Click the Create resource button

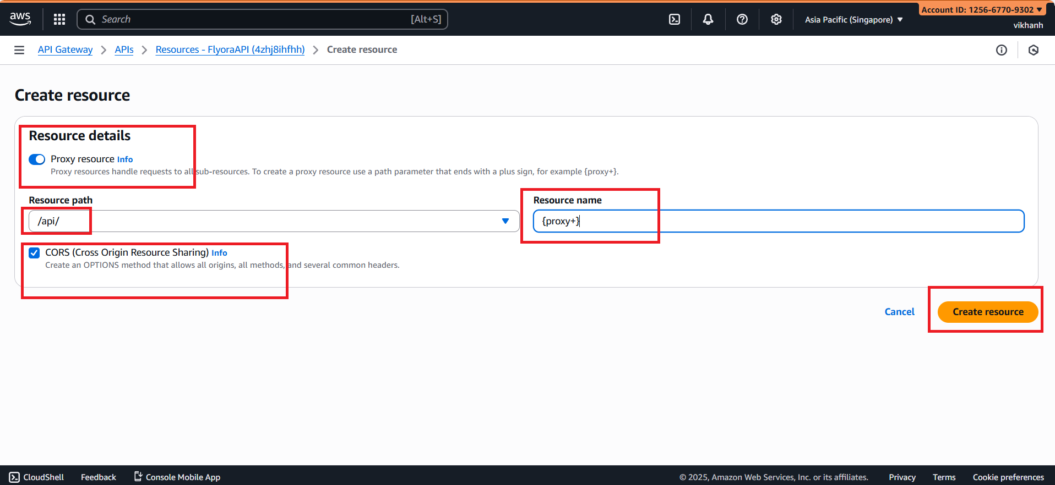[988, 312]
